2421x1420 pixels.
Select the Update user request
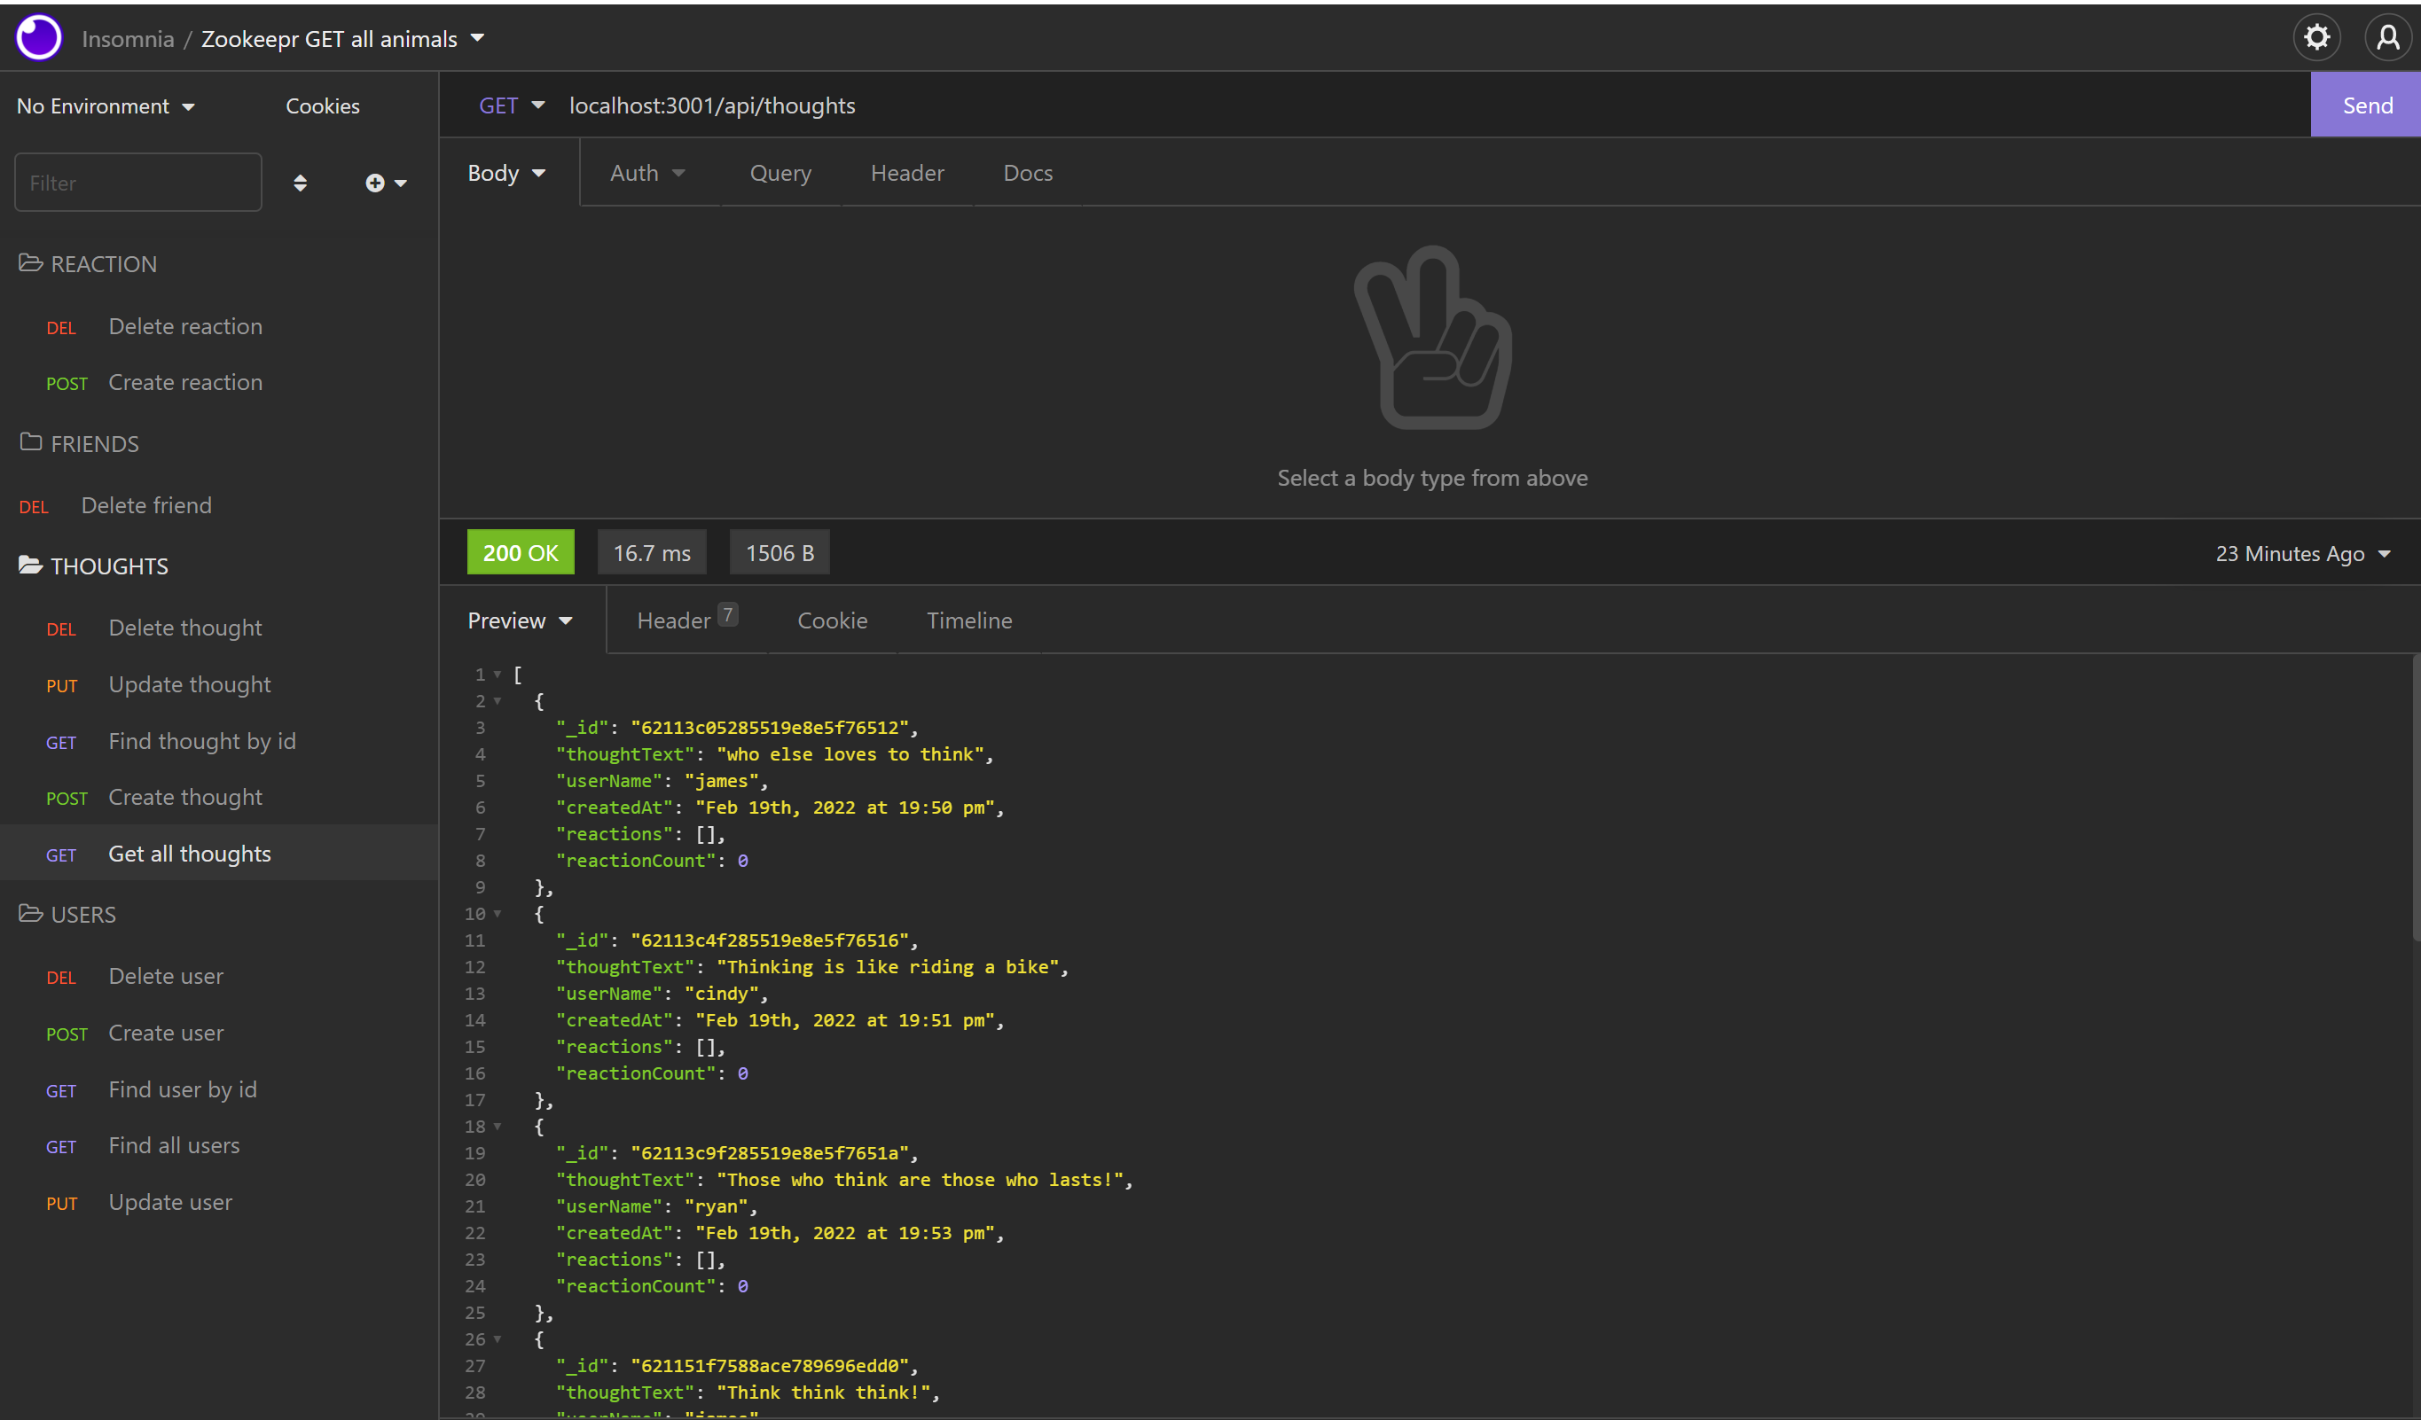pos(219,1202)
